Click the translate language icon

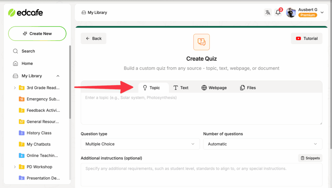tap(267, 13)
